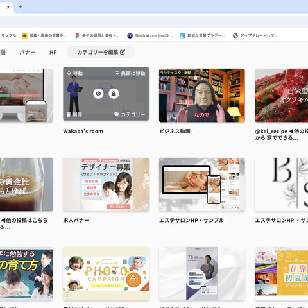Click the カテゴリーを編集 button
The height and width of the screenshot is (308, 308).
click(101, 52)
